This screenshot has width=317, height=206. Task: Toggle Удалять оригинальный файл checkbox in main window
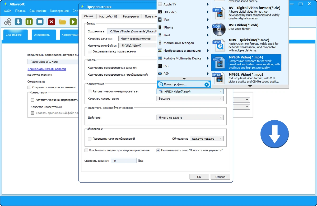[32, 113]
